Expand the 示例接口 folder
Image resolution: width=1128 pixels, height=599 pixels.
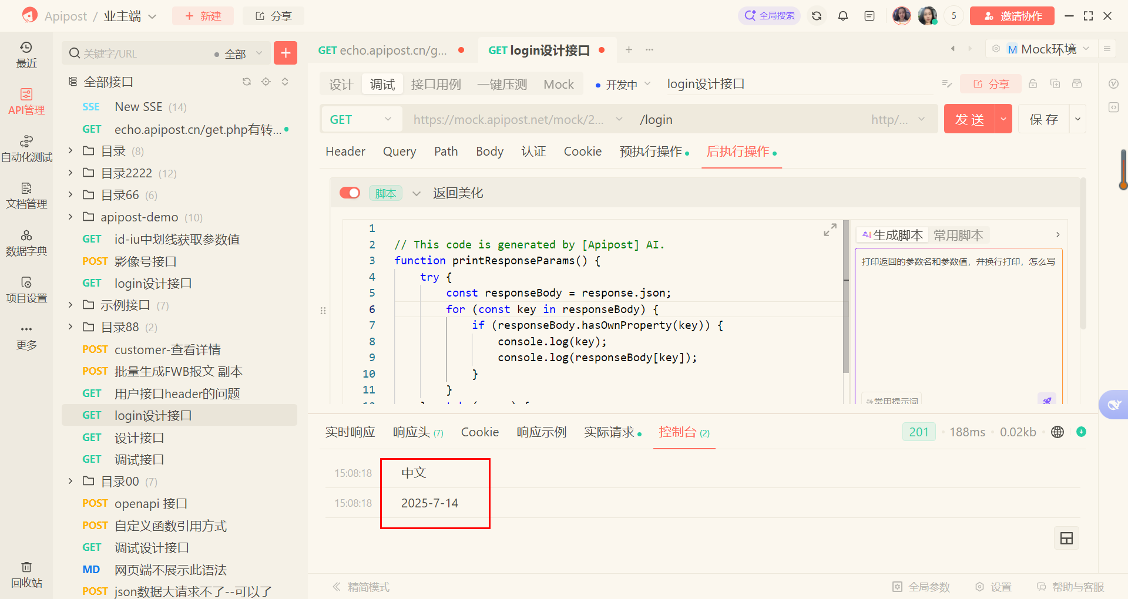[x=70, y=305]
